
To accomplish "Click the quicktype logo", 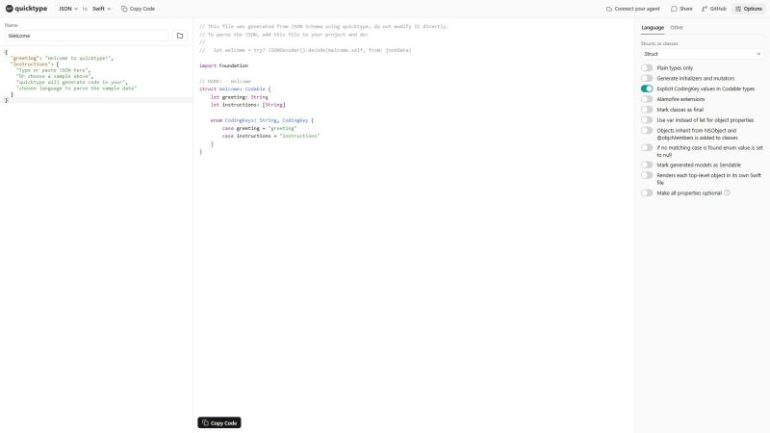I will click(x=26, y=9).
